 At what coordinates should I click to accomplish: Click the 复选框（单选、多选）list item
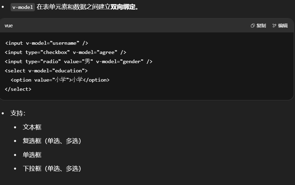tap(52, 141)
